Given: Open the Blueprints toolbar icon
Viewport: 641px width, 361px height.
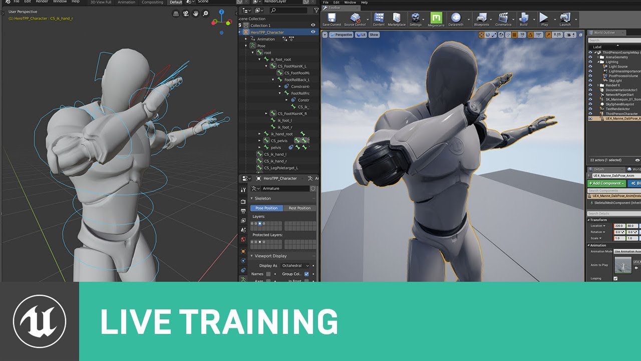Looking at the screenshot, I should pyautogui.click(x=481, y=20).
